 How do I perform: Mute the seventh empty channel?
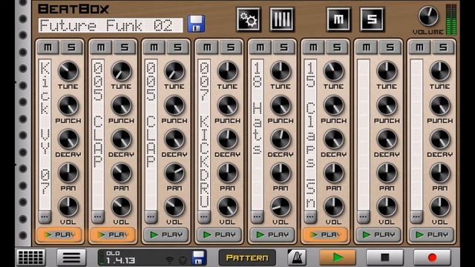pos(367,47)
